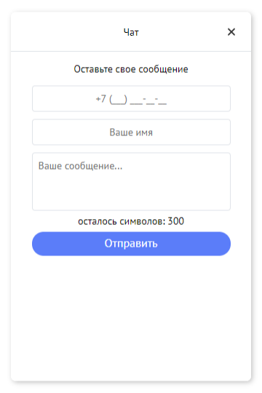The image size is (262, 393).
Task: Click the осталось символов counter label
Action: point(122,221)
